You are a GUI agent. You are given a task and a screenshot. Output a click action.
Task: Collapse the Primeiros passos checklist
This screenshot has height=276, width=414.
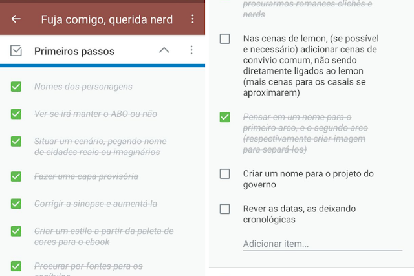pyautogui.click(x=164, y=50)
